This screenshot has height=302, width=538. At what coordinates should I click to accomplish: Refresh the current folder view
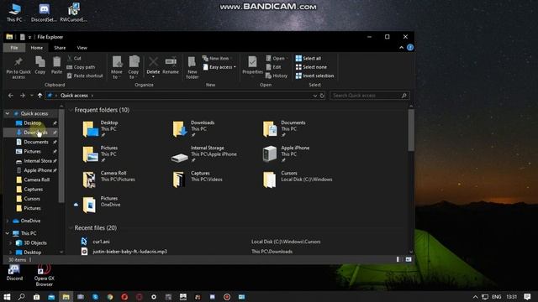click(x=322, y=96)
